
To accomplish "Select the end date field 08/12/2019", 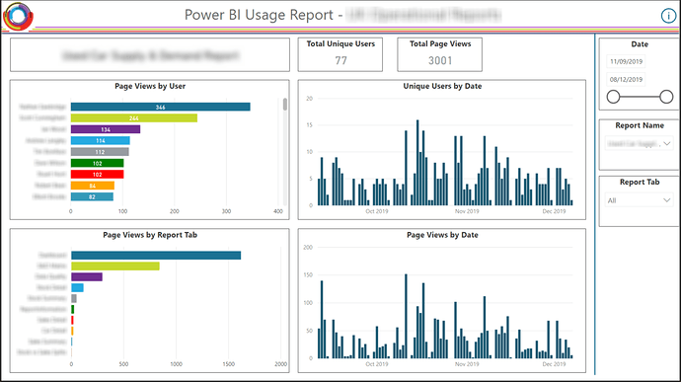I will (x=626, y=80).
